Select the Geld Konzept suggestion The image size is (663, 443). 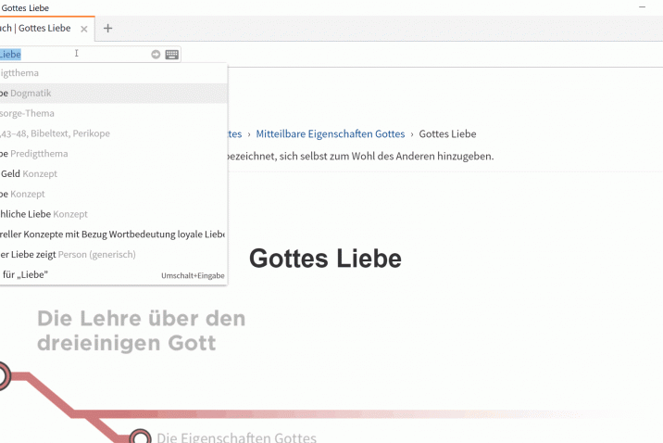click(113, 173)
